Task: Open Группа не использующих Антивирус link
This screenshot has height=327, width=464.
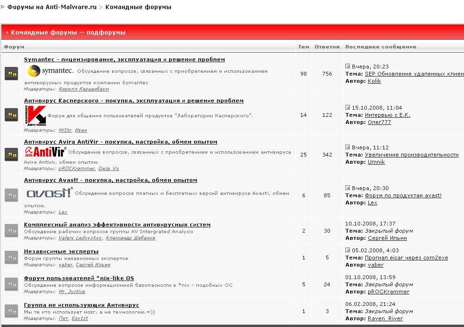Action: 81,305
